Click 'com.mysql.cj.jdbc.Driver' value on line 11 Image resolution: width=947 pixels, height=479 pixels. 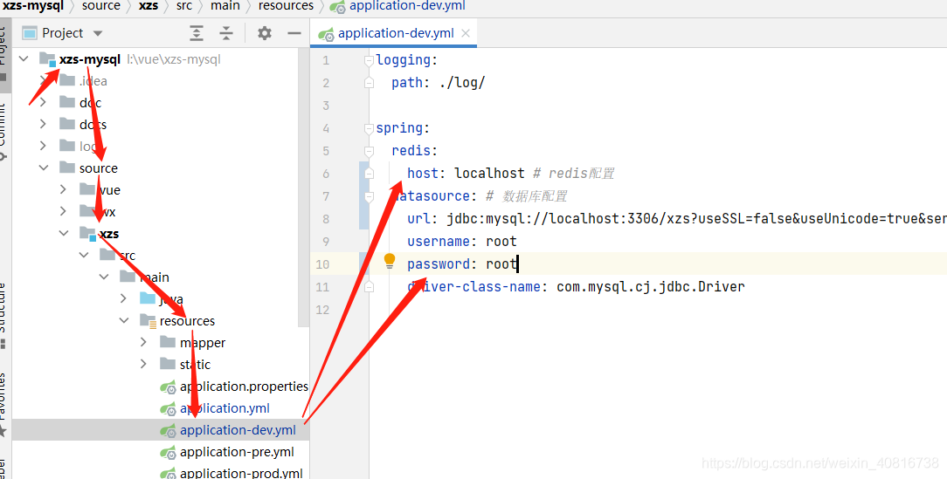[x=651, y=286]
